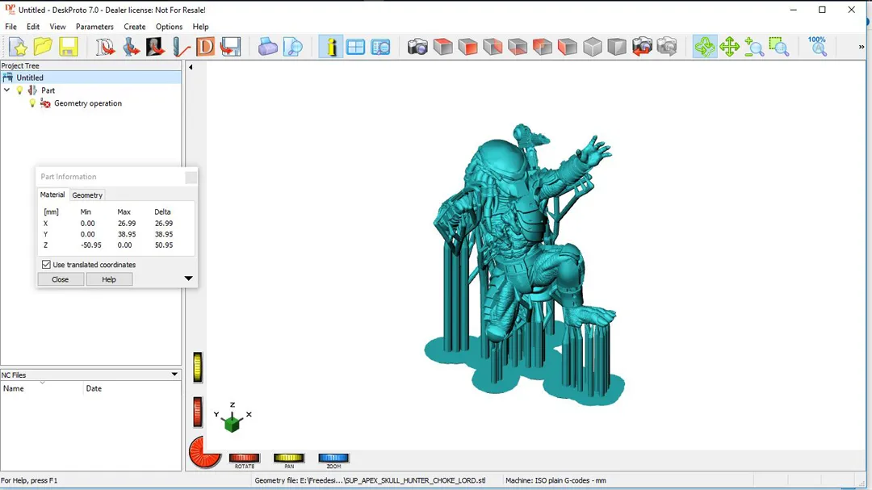This screenshot has width=872, height=490.
Task: Click the green XYZ orientation cube
Action: pyautogui.click(x=232, y=423)
